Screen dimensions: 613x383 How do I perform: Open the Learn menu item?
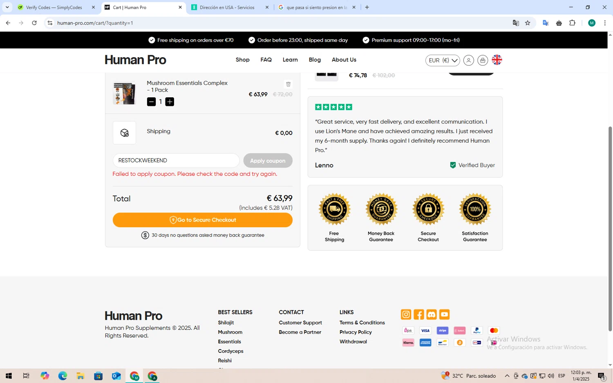point(290,60)
